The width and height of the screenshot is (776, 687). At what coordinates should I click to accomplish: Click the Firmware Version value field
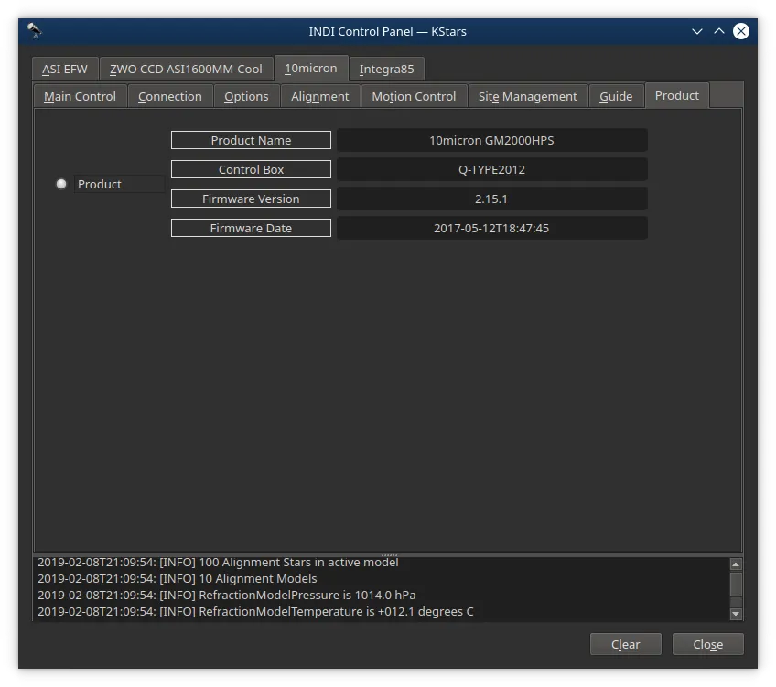point(492,199)
